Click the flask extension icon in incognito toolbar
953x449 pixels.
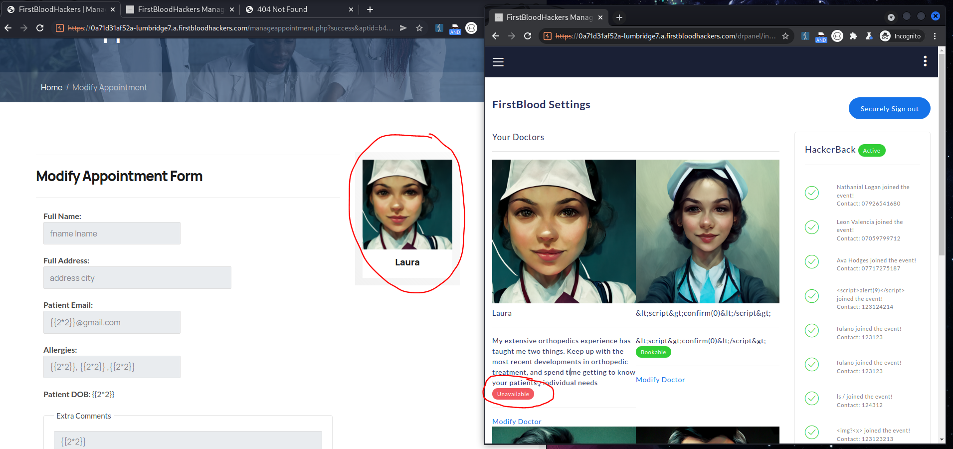869,36
